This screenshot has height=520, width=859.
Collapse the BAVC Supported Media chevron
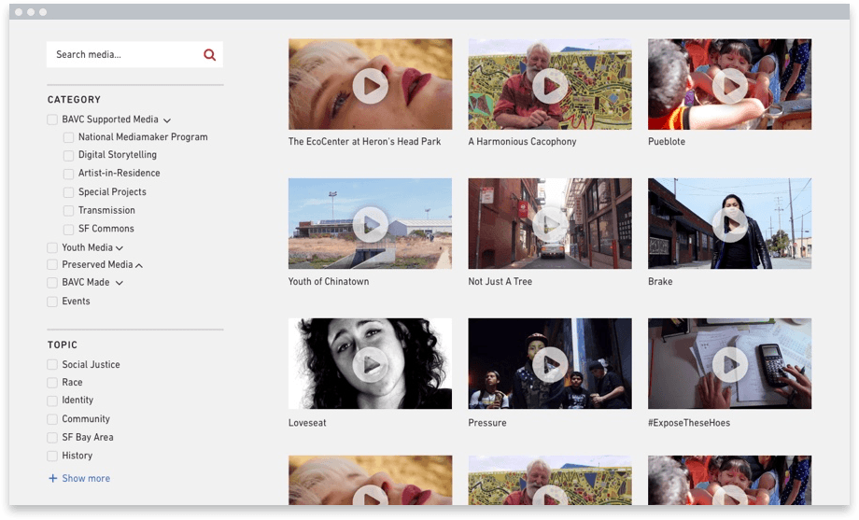(x=167, y=120)
